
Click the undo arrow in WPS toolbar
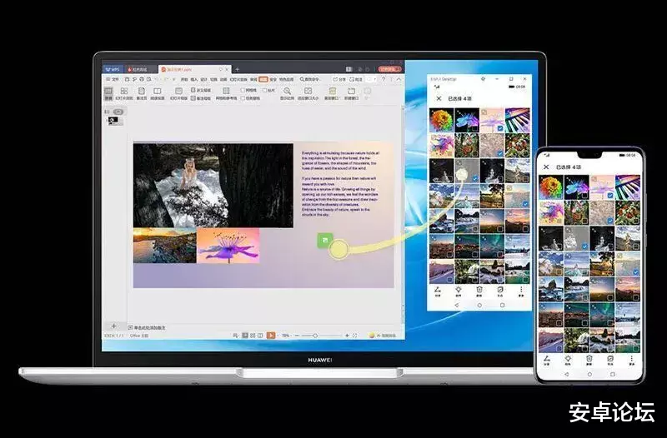point(157,79)
